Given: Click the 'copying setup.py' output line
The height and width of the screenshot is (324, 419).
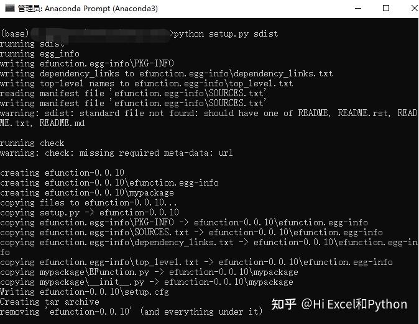Looking at the screenshot, I should click(90, 212).
